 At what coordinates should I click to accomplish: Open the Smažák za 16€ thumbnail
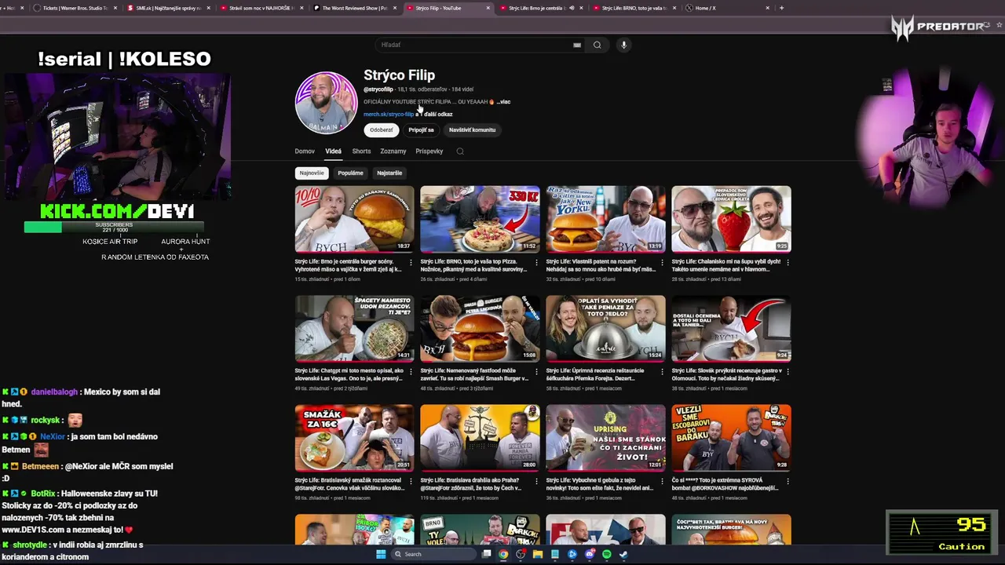(x=354, y=437)
